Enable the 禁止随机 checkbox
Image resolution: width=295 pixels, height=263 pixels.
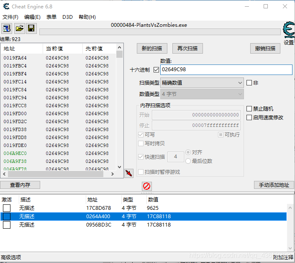tap(249, 108)
